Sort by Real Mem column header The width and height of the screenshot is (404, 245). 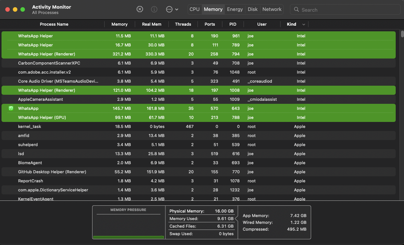[151, 24]
